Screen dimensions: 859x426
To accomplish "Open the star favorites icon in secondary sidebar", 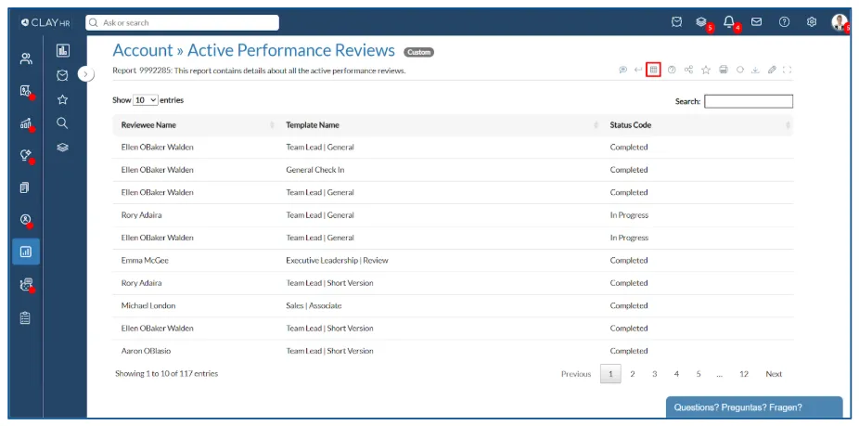I will tap(63, 99).
